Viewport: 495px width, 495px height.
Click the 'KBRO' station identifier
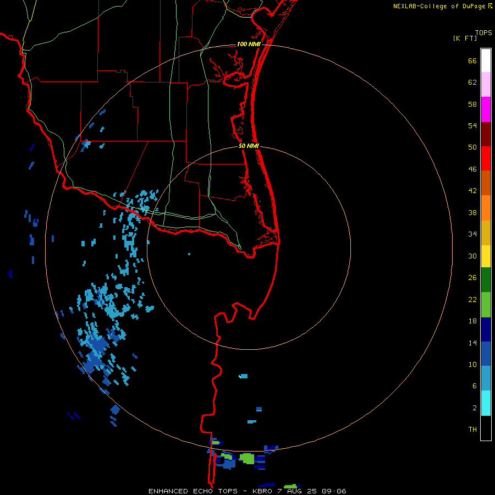pyautogui.click(x=262, y=491)
